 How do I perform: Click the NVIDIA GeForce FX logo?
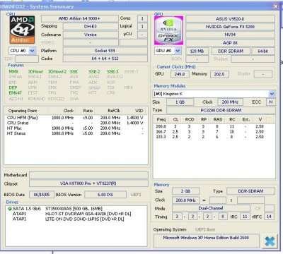pos(168,30)
